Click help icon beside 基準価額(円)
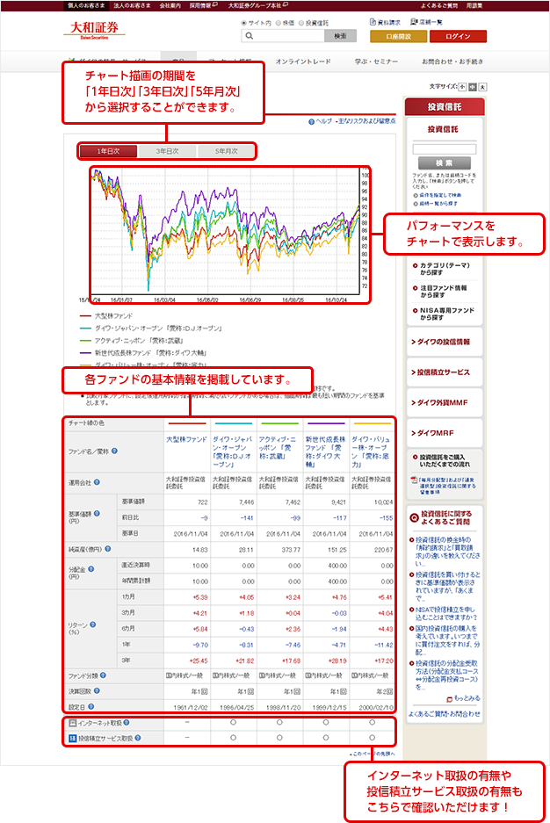Viewport: 550px width, 823px height. pyautogui.click(x=97, y=514)
